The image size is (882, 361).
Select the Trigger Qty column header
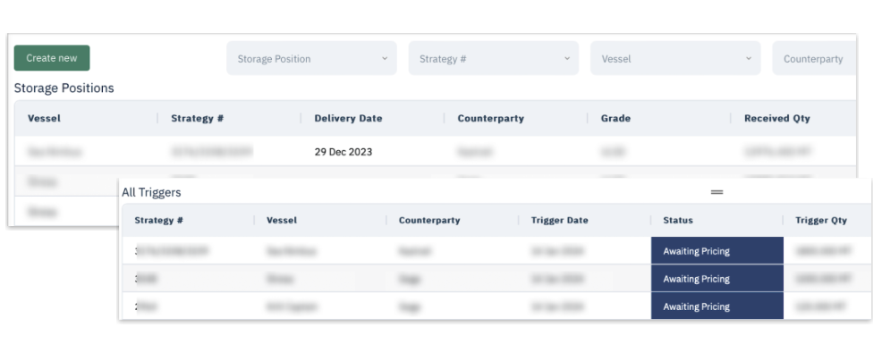(x=820, y=220)
